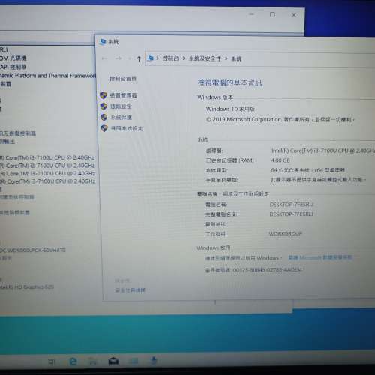
Task: Click the shield icon beside 系統保護
Action: point(103,117)
